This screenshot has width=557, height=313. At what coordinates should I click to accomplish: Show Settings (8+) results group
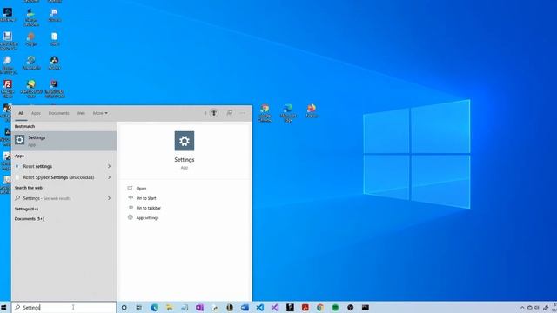tap(26, 209)
